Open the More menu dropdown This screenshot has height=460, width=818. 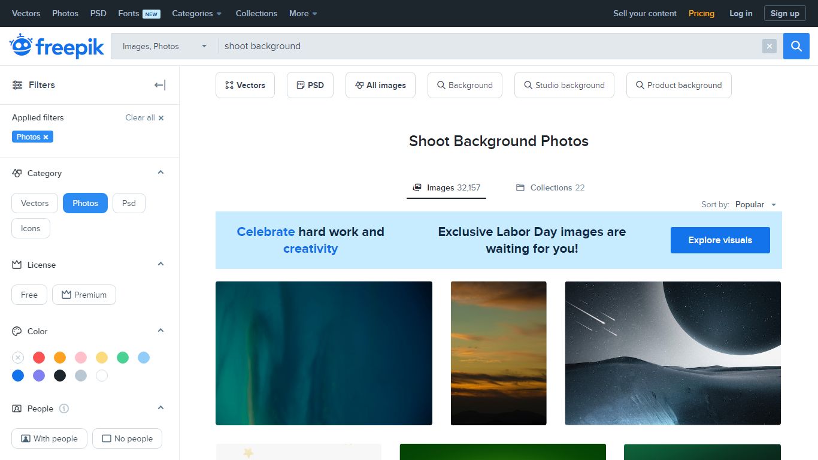pos(303,13)
